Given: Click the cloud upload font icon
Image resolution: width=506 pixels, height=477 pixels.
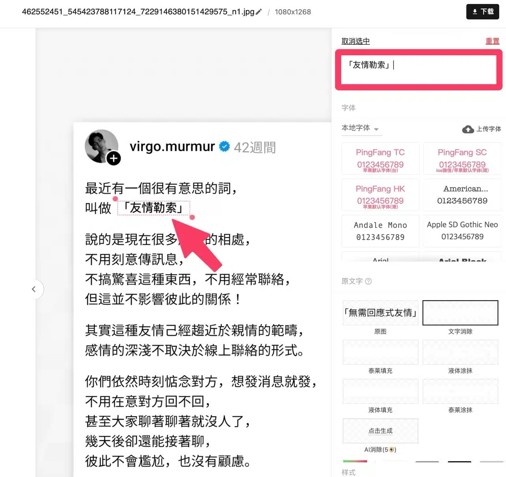Looking at the screenshot, I should [x=468, y=129].
